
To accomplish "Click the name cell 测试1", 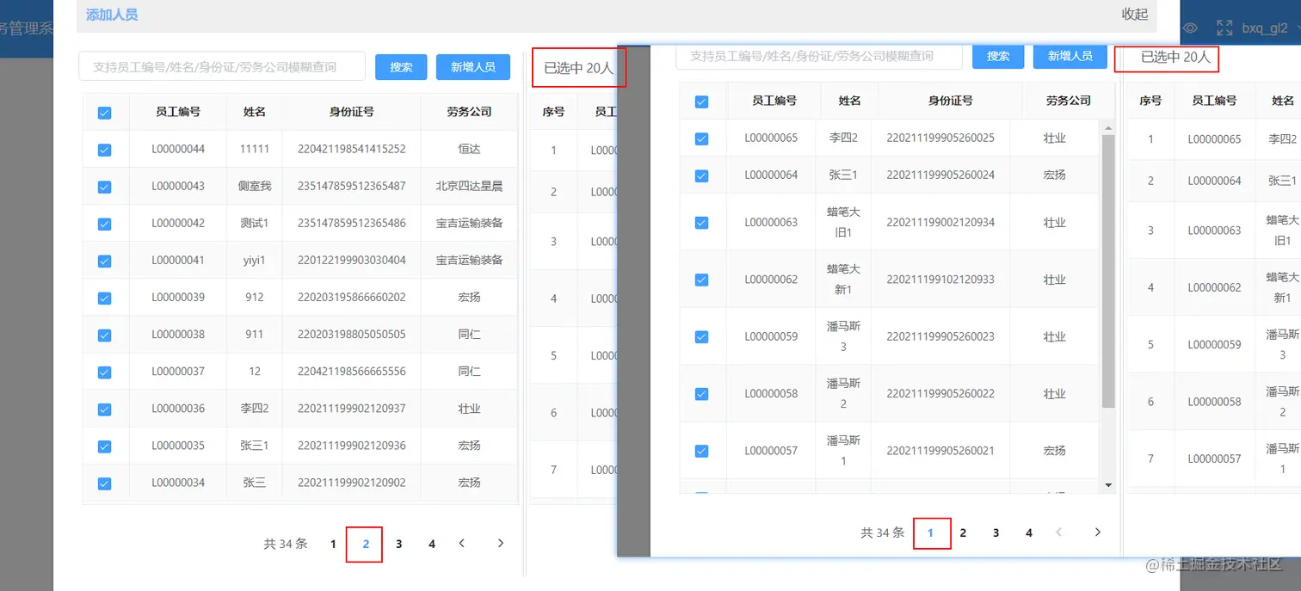I will click(x=255, y=223).
